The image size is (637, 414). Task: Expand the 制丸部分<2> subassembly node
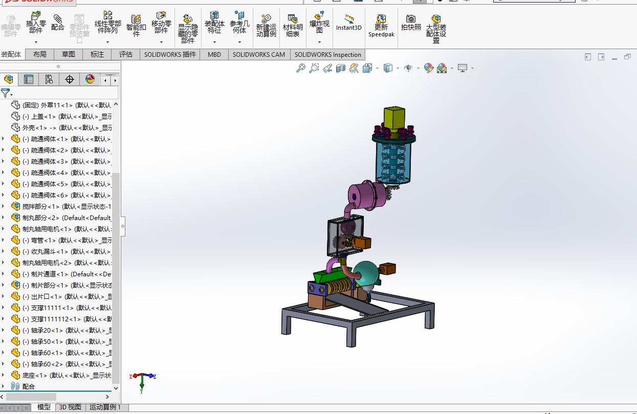tap(4, 217)
